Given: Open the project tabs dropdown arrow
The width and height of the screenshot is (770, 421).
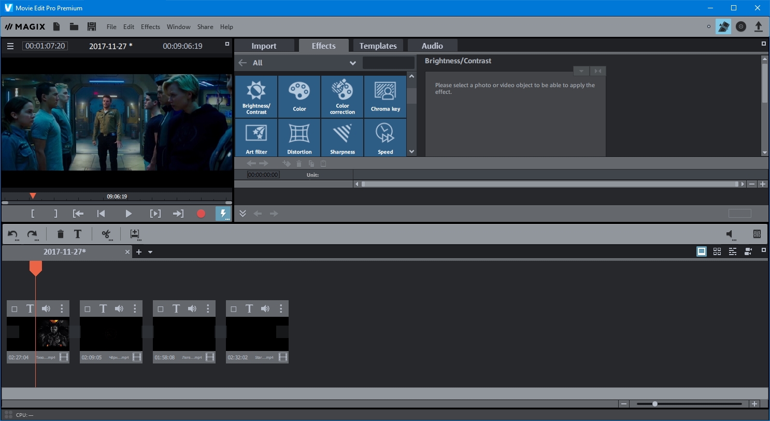Looking at the screenshot, I should 150,252.
